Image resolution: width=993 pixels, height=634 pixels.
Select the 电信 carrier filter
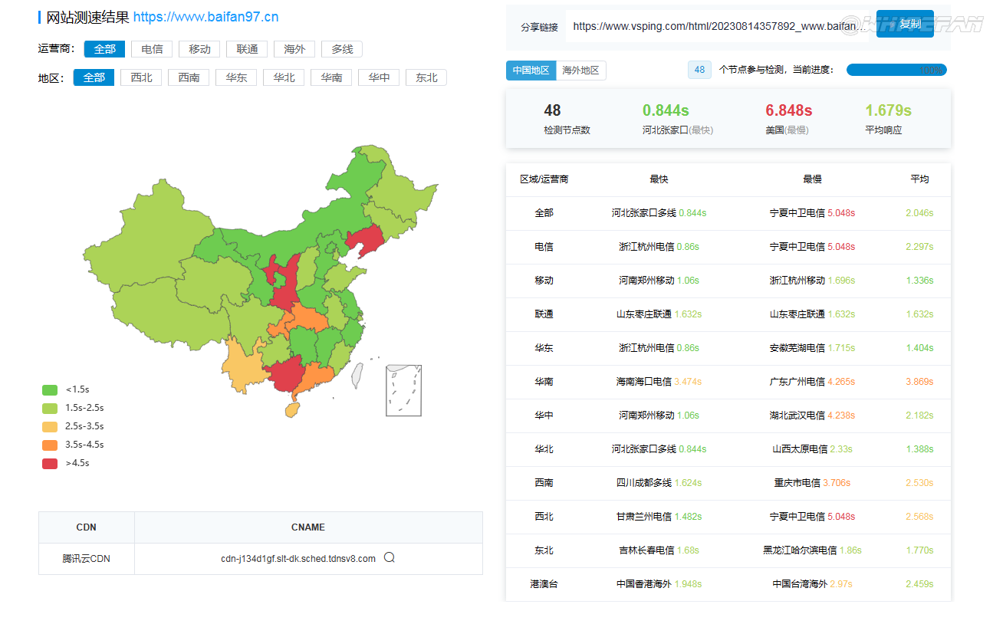point(152,49)
